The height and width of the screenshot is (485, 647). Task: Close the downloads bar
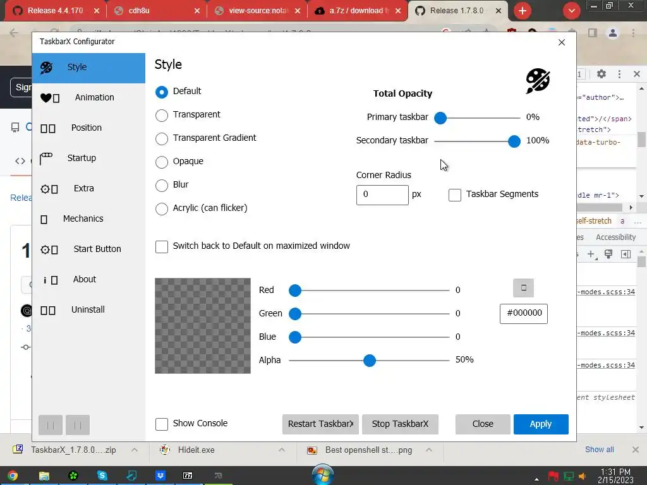point(636,450)
